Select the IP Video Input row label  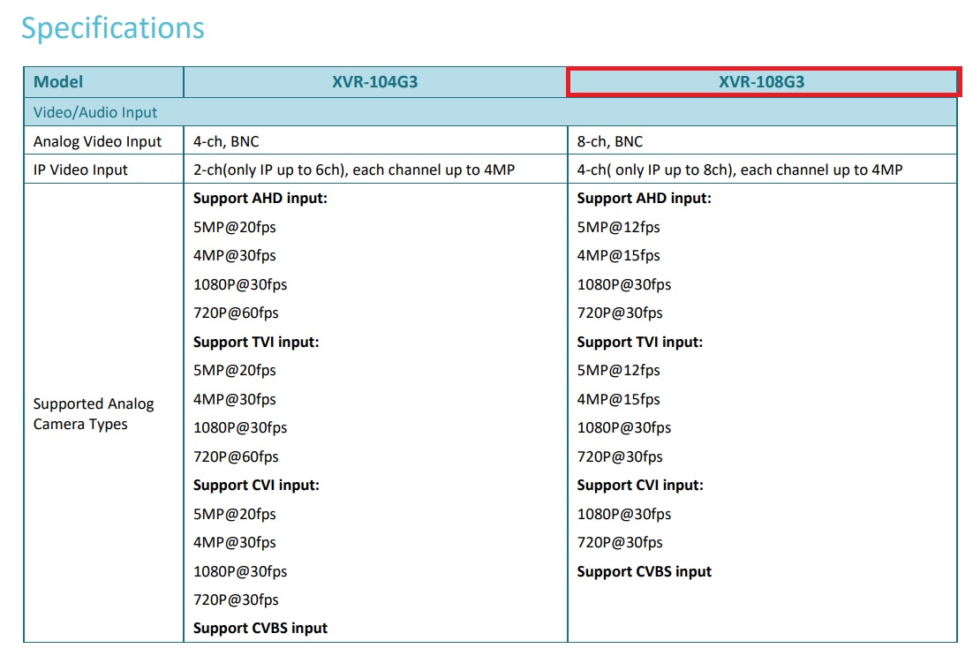point(80,170)
